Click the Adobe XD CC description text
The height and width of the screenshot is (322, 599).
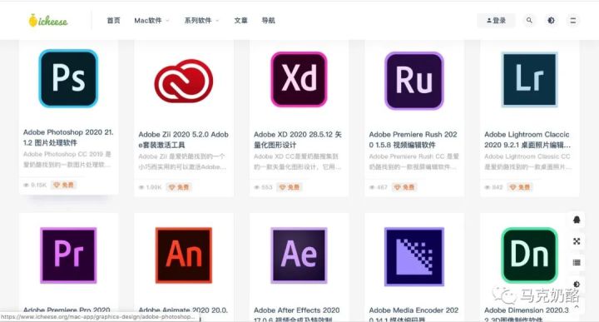tap(296, 161)
